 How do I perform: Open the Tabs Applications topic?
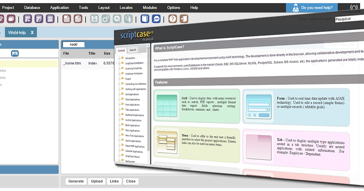tap(132, 110)
